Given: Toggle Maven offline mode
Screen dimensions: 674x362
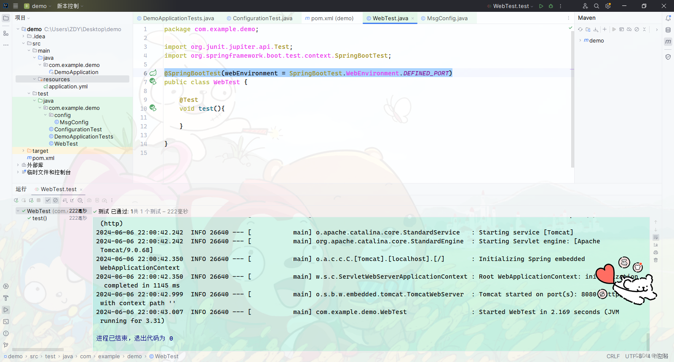Looking at the screenshot, I should pyautogui.click(x=629, y=29).
